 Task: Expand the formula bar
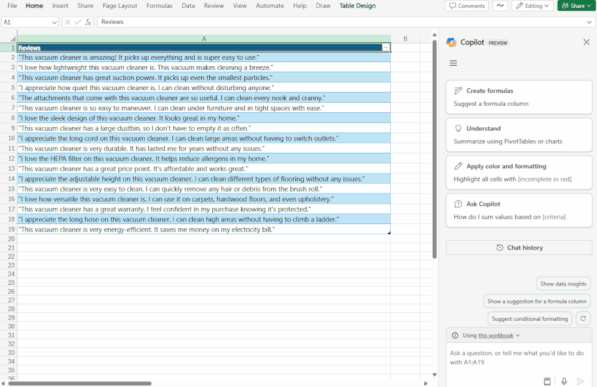[x=589, y=22]
